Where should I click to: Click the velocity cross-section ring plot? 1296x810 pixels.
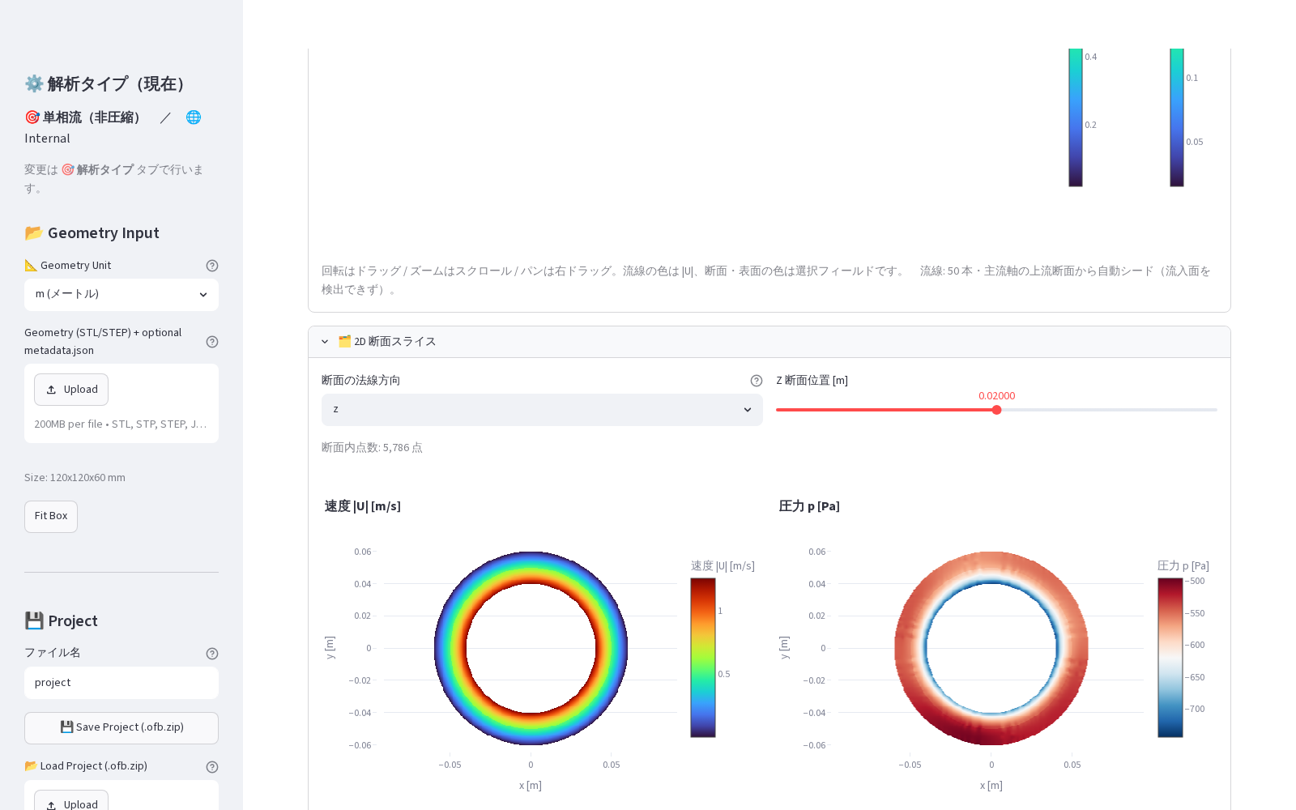[531, 648]
